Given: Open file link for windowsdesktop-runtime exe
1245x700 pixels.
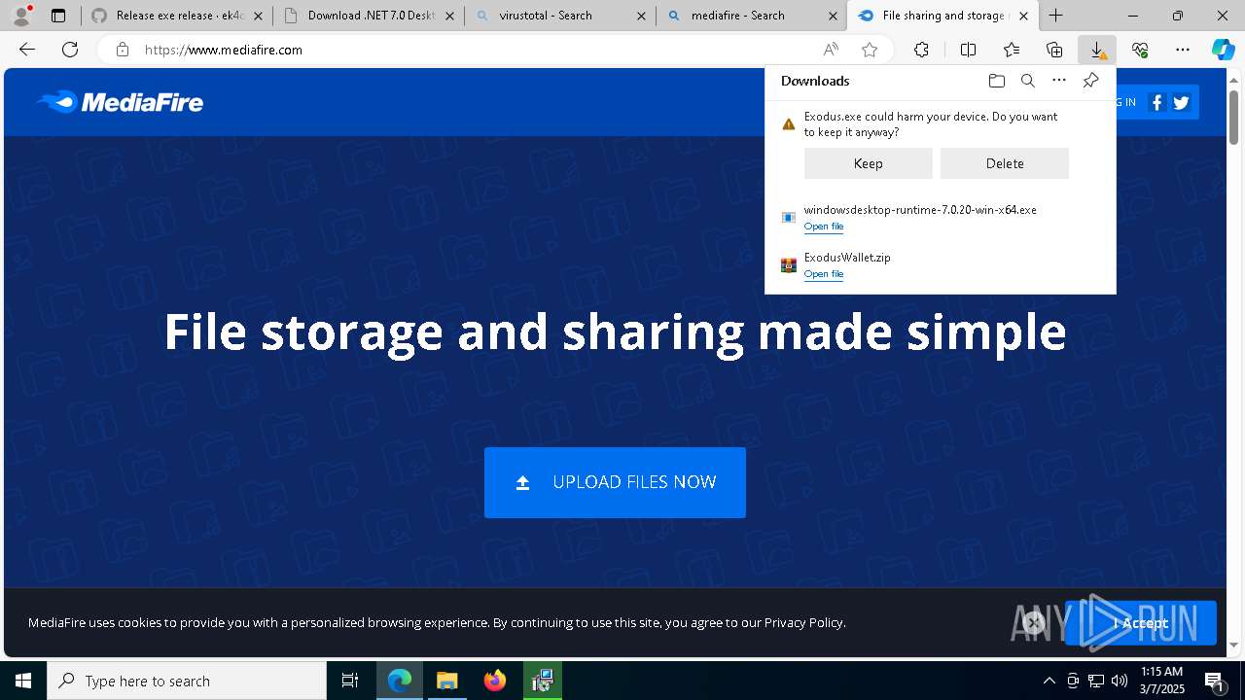Looking at the screenshot, I should click(x=824, y=227).
